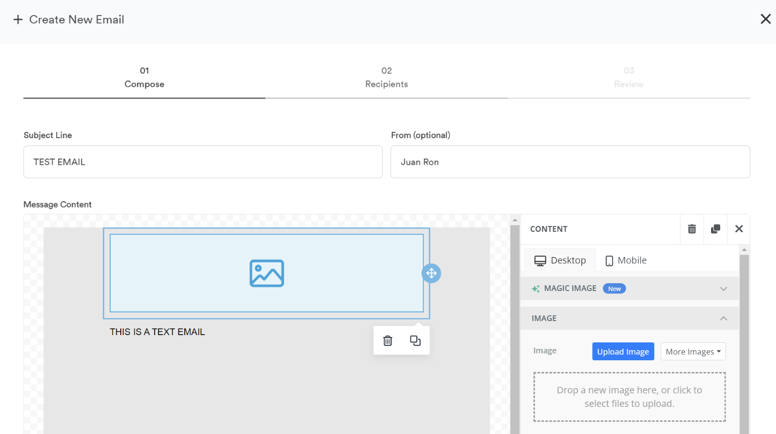
Task: Open the More Images dropdown
Action: pyautogui.click(x=693, y=352)
